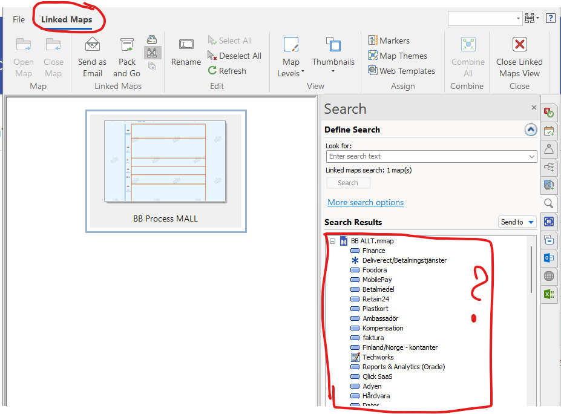Click the Pack and Go icon
This screenshot has width=561, height=414.
coord(127,45)
